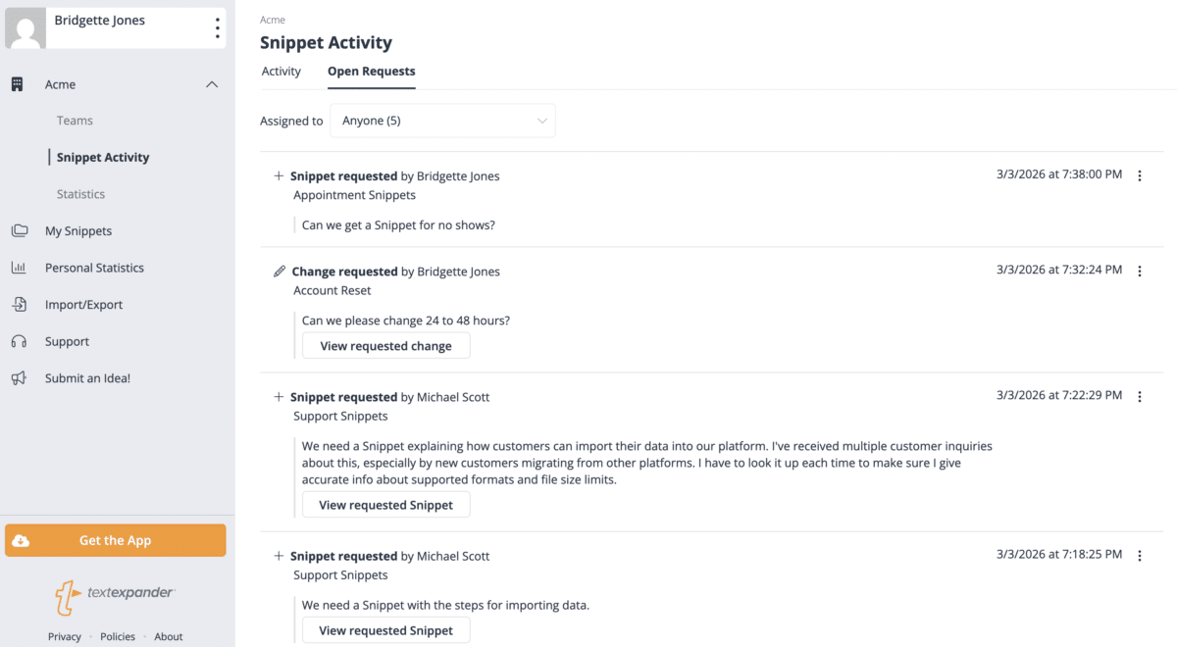The image size is (1177, 647).
Task: Expand the plus icon on first Snippet requested
Action: click(279, 176)
